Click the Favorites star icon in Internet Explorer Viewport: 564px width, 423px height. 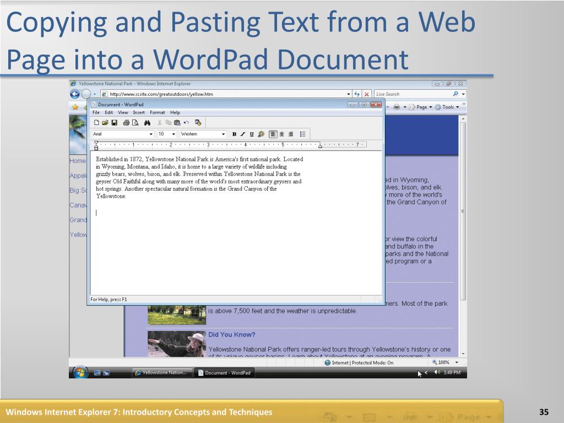75,107
